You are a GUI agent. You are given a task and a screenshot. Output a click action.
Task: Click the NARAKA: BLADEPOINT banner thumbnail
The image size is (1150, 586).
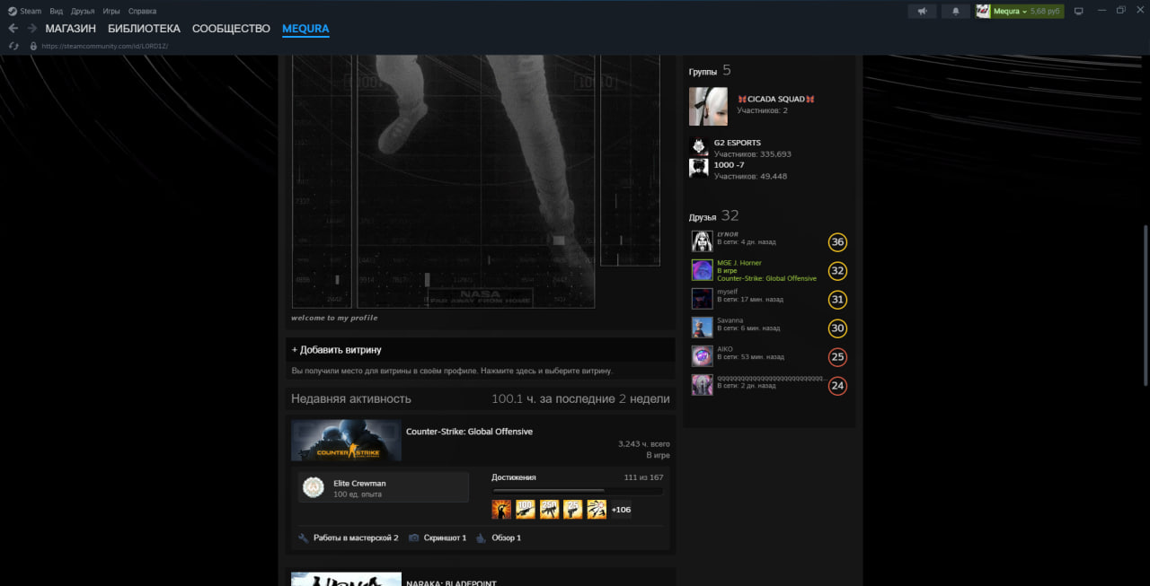point(346,579)
